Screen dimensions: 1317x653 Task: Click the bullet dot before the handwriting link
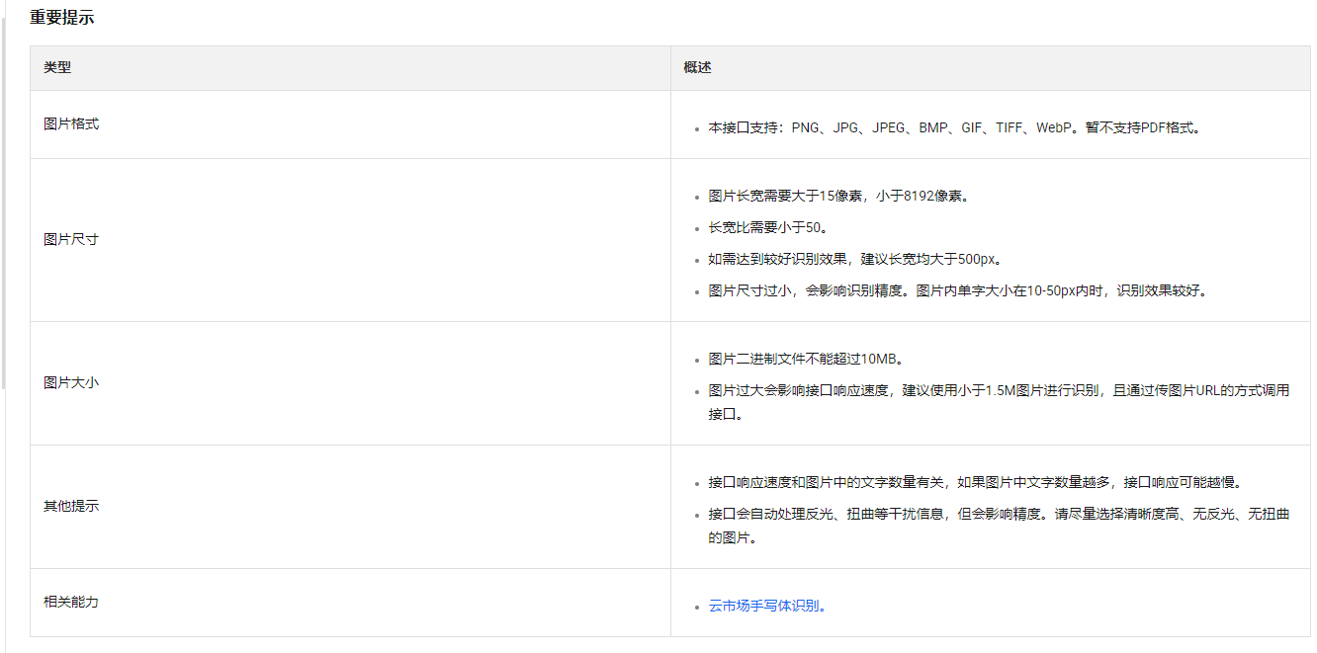click(x=697, y=608)
